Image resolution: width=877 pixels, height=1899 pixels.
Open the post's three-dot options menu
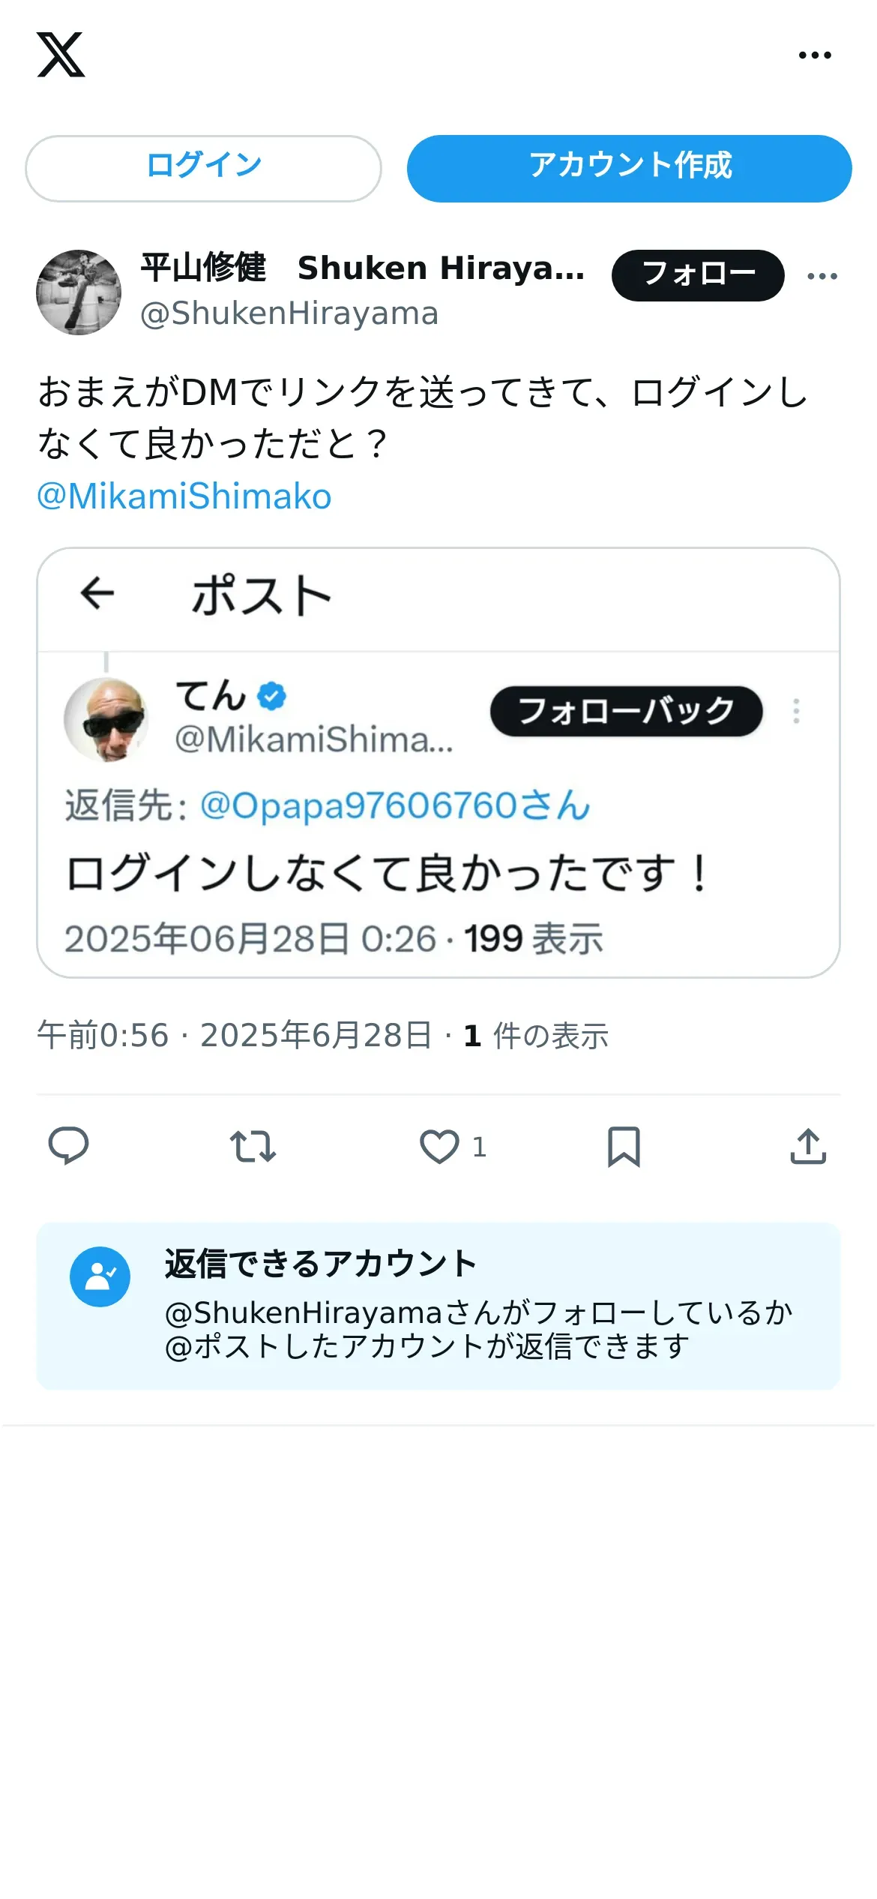pyautogui.click(x=822, y=277)
